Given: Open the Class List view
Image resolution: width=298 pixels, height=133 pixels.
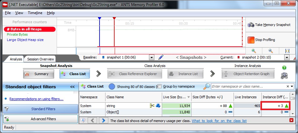Looking at the screenshot, I should coord(75,74).
